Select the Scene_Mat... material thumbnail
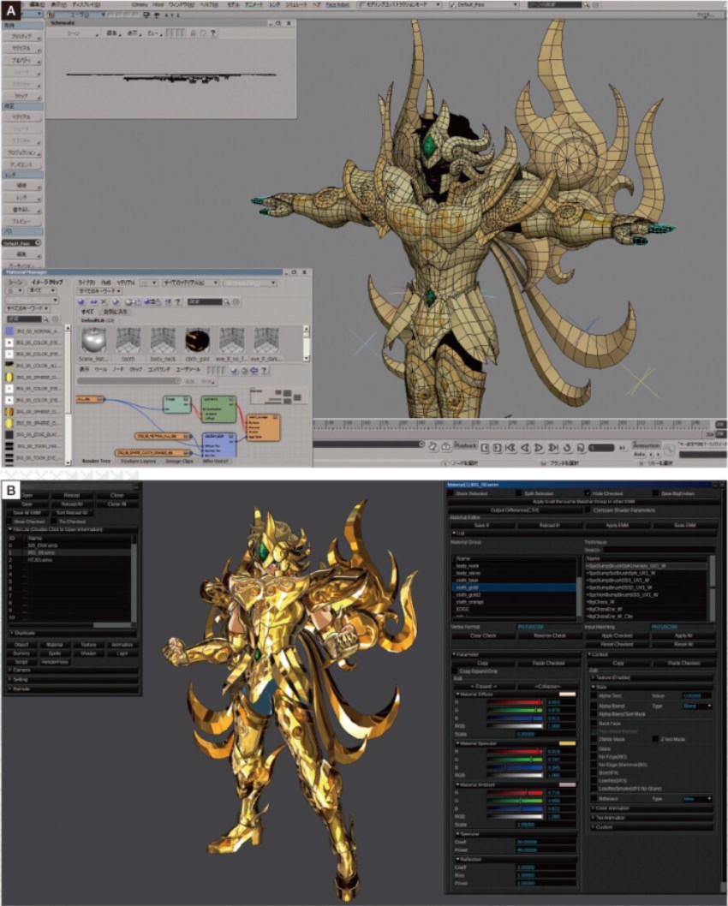 [93, 340]
